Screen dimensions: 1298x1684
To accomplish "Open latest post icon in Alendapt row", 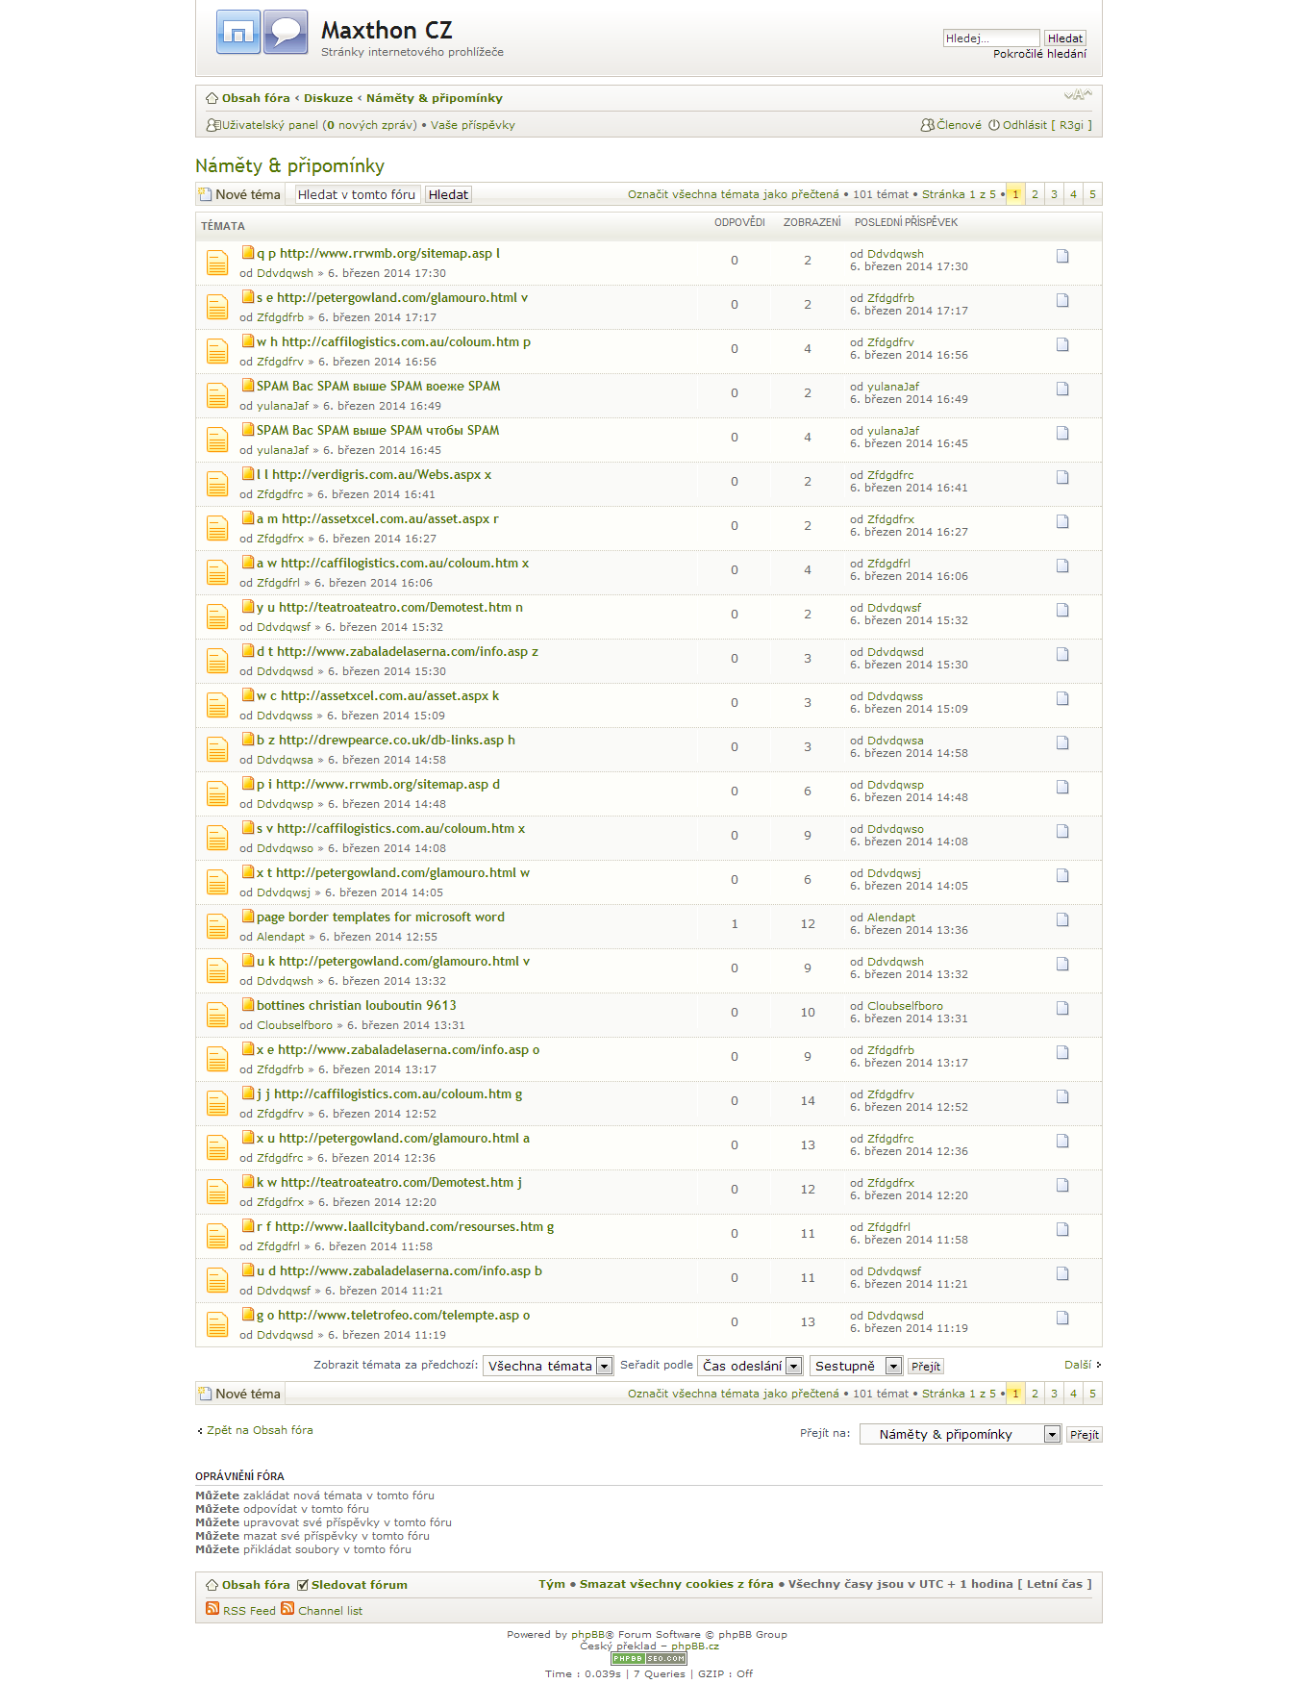I will point(1062,919).
